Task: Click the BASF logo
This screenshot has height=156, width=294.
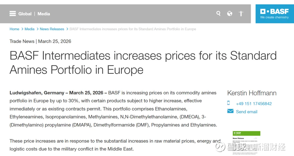Action: (x=274, y=14)
